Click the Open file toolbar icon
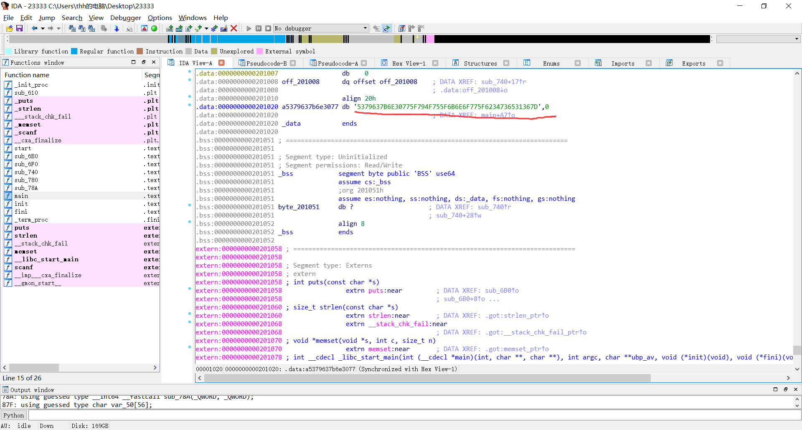This screenshot has width=802, height=430. click(x=9, y=28)
